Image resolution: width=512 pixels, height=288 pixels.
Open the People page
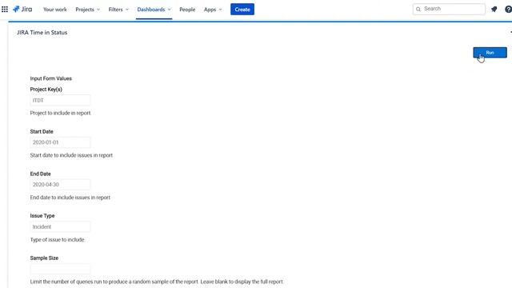(187, 10)
